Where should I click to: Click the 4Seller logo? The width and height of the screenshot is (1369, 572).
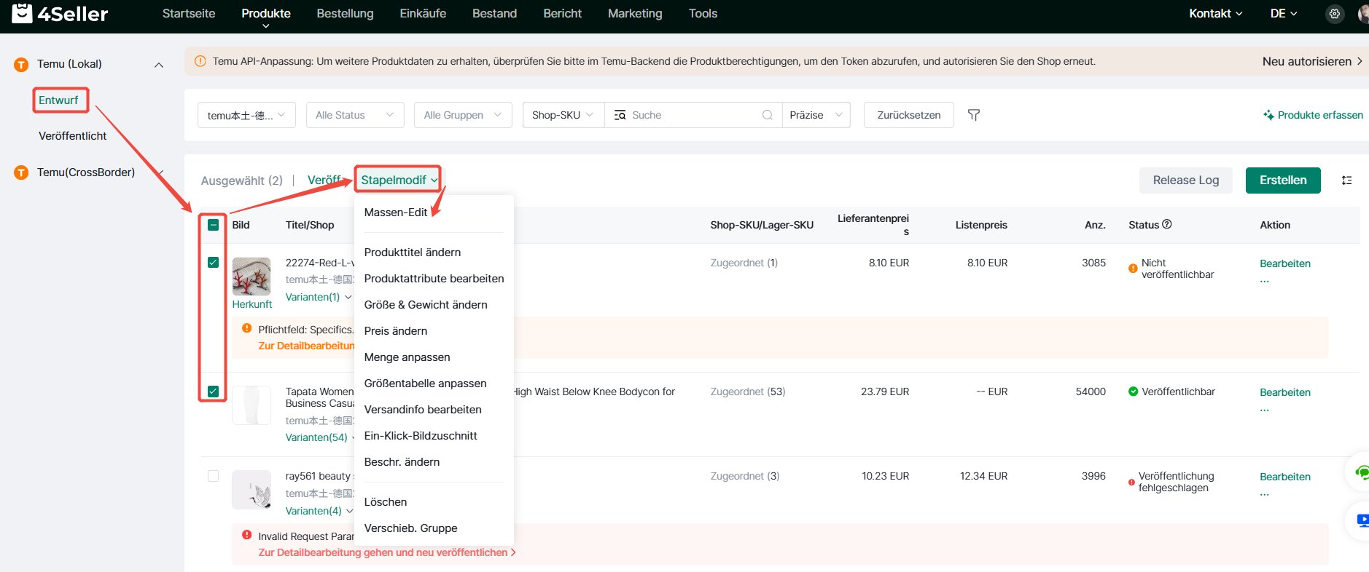point(60,13)
